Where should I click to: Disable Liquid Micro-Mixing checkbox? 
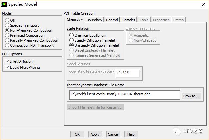pos(7,67)
